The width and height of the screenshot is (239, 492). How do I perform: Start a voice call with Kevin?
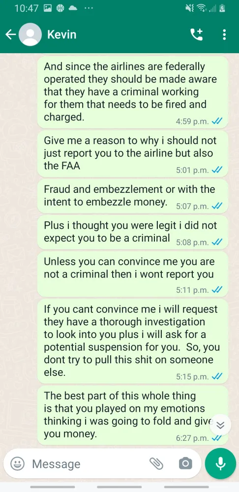click(197, 34)
